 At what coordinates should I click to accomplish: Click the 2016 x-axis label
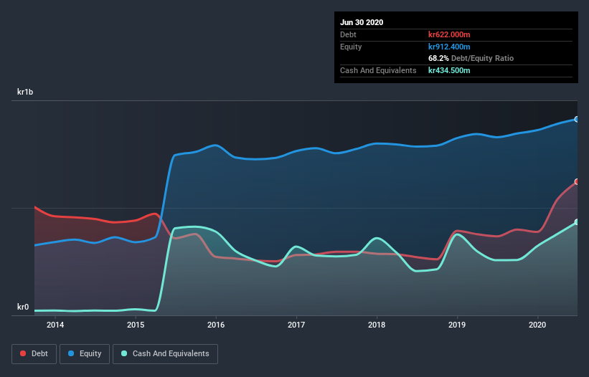tap(216, 325)
